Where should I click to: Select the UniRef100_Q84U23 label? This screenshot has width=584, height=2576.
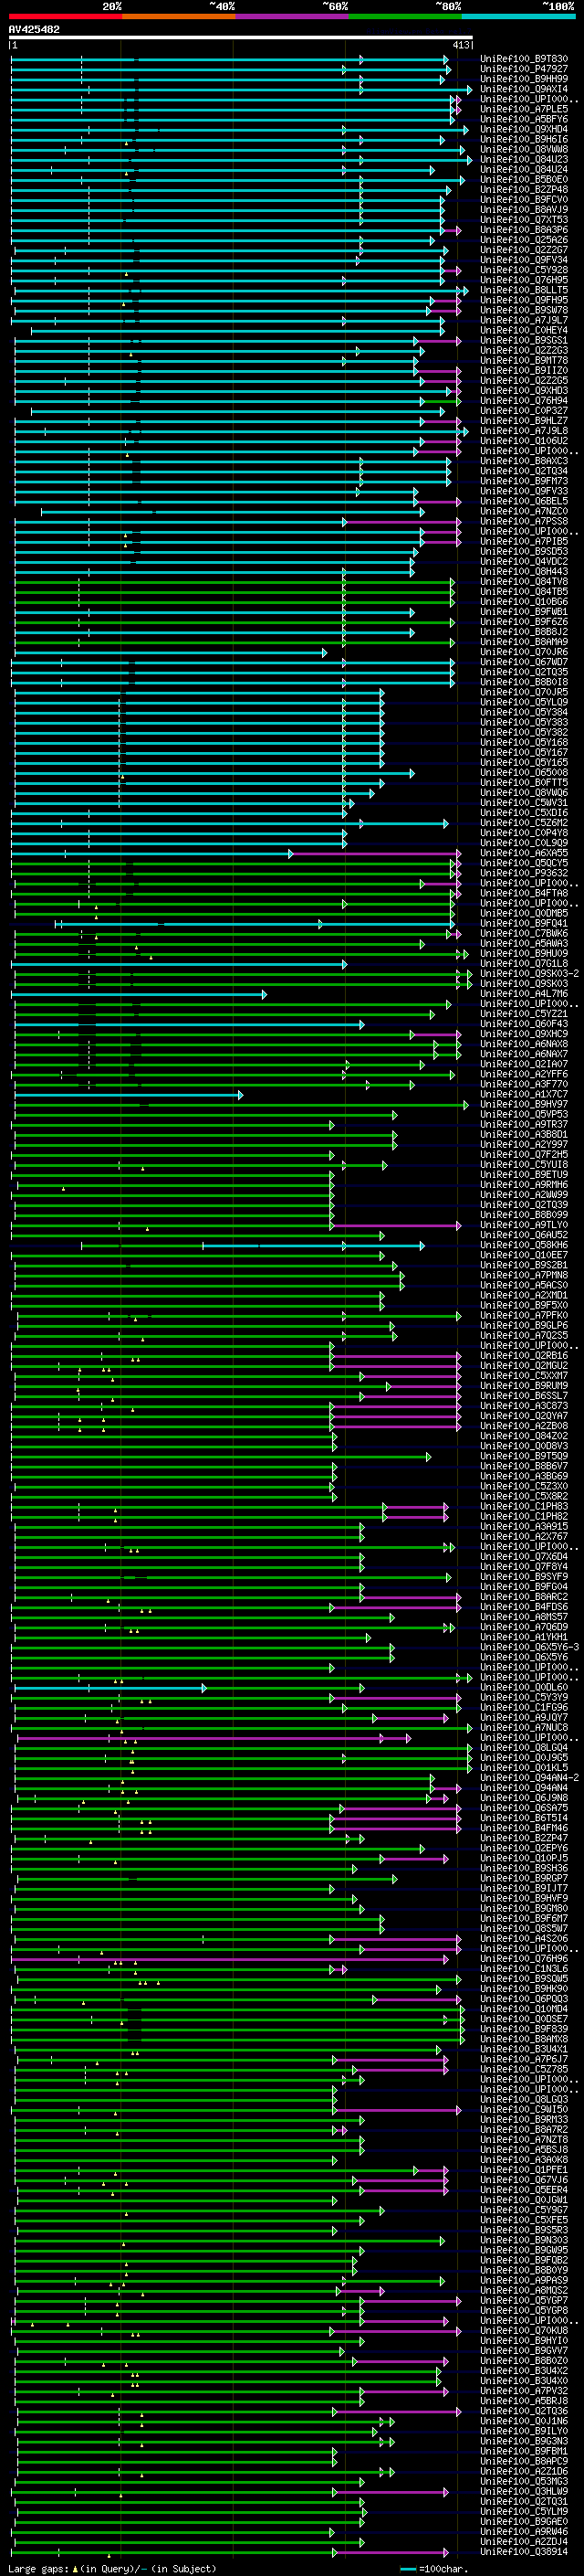(524, 159)
